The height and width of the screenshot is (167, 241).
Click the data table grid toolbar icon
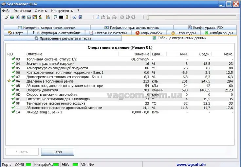point(23,17)
